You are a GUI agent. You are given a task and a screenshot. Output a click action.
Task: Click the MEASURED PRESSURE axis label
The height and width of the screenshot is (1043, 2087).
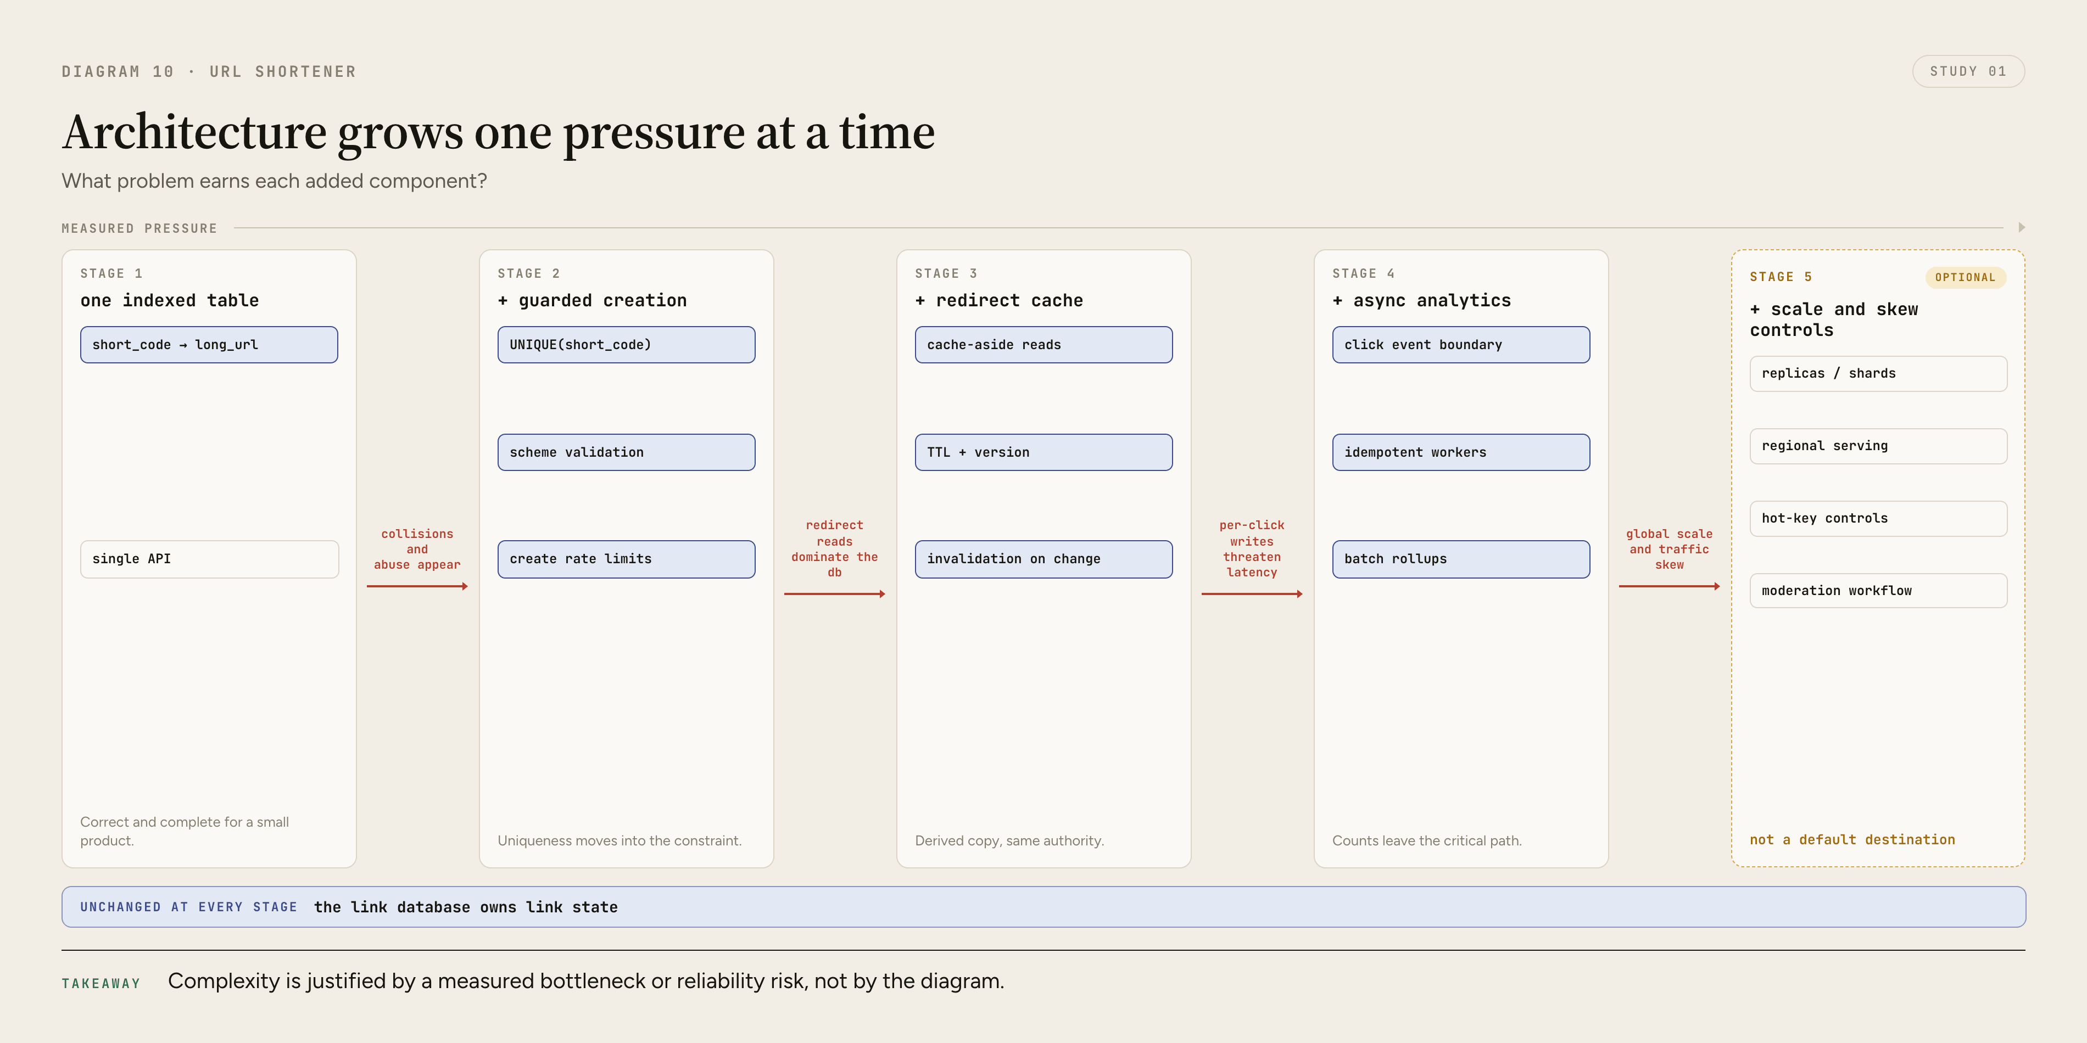(x=139, y=228)
